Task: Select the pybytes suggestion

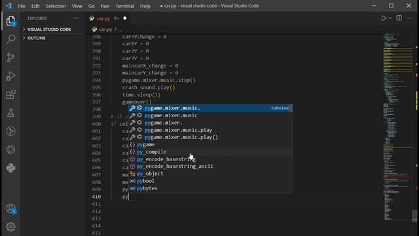Action: [211, 188]
